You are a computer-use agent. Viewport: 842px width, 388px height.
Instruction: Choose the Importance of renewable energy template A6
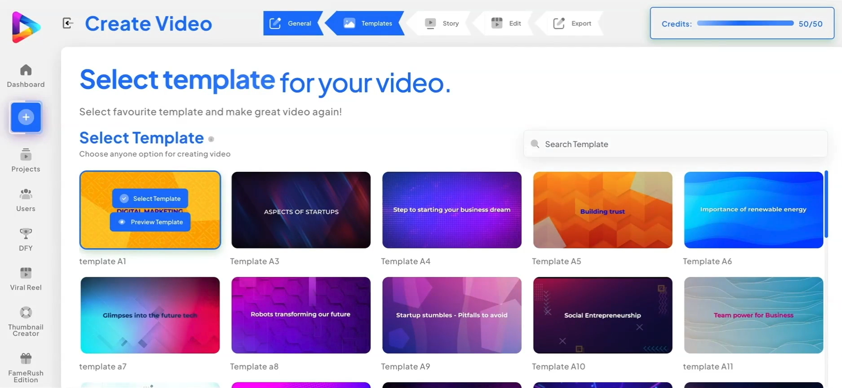tap(753, 210)
